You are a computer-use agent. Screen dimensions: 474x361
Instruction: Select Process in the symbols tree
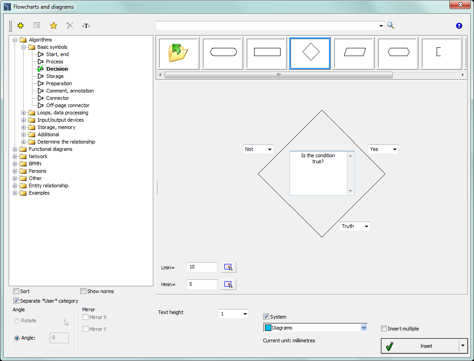54,62
